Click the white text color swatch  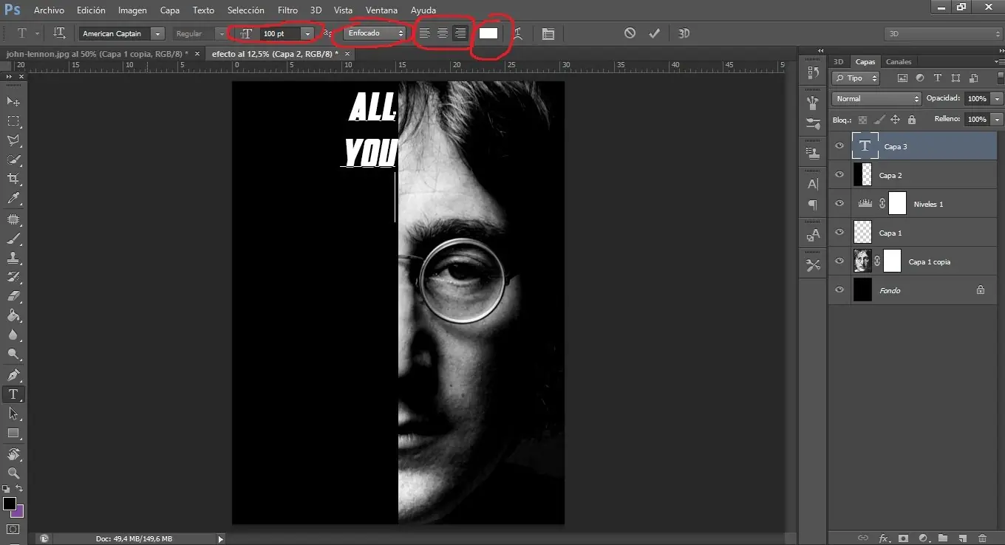488,33
